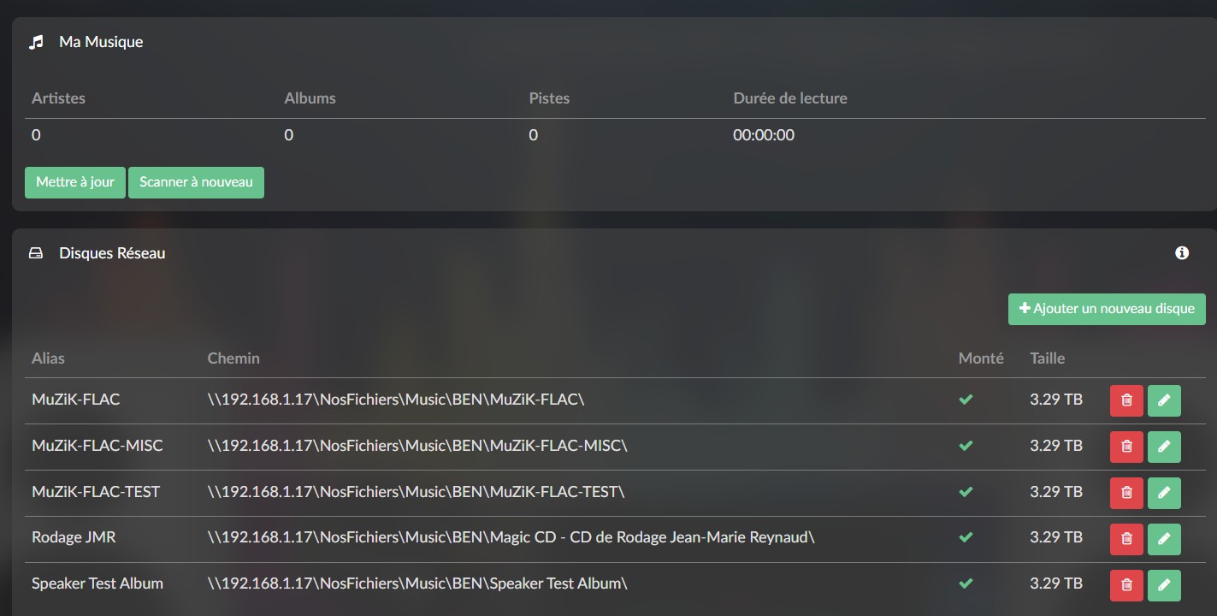Edit the Rodage JMR disk
1217x616 pixels.
(x=1164, y=539)
